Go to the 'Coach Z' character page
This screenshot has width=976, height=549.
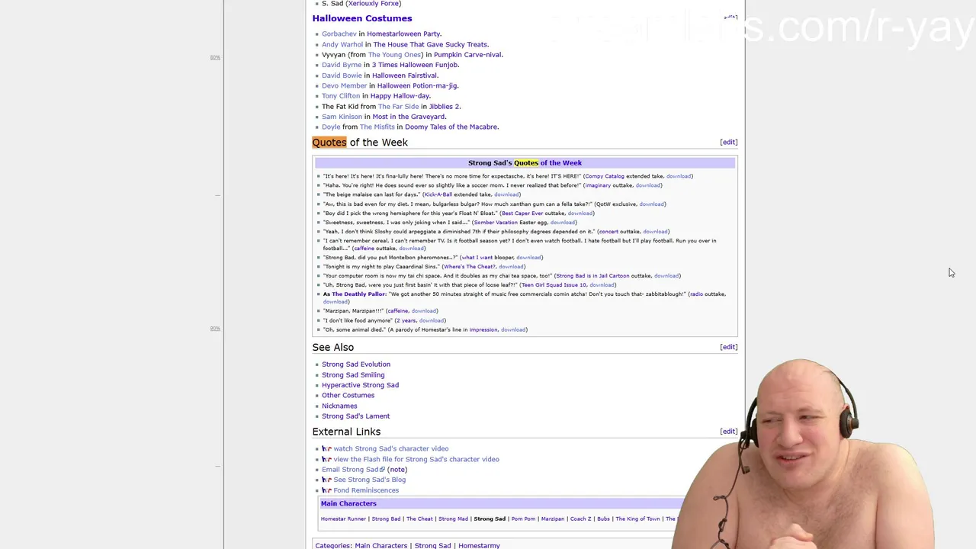coord(580,519)
